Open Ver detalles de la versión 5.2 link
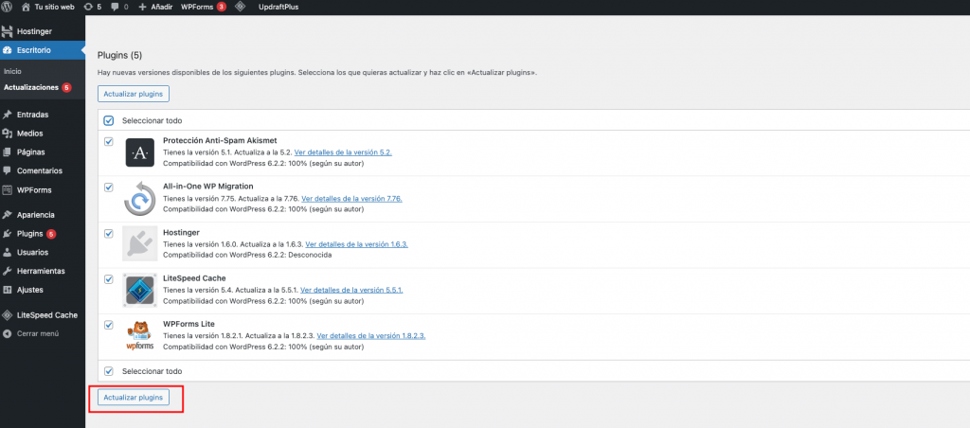This screenshot has height=428, width=970. 343,152
